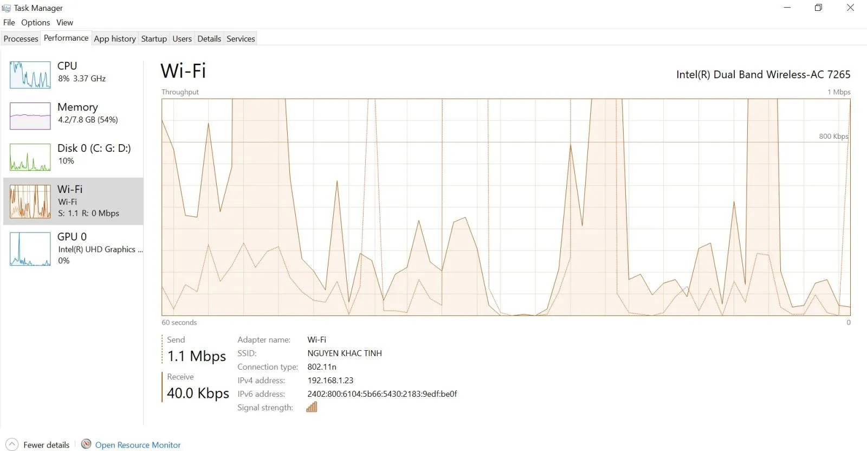This screenshot has height=451, width=867.
Task: Select the Disk 0 mini graph thumbnail
Action: (30, 157)
